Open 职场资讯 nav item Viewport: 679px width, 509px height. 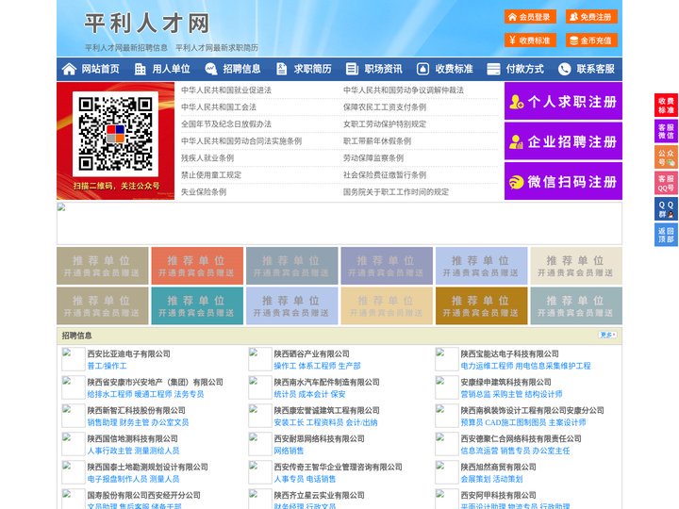383,69
